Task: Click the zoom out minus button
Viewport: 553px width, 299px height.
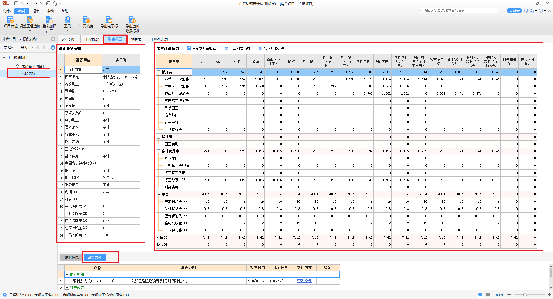Action: (x=509, y=295)
